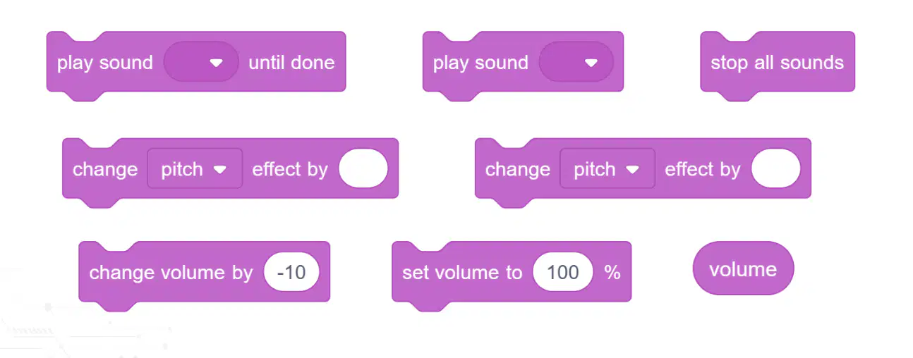Click the word 'change' in left pitch block
This screenshot has width=913, height=358.
(x=105, y=170)
